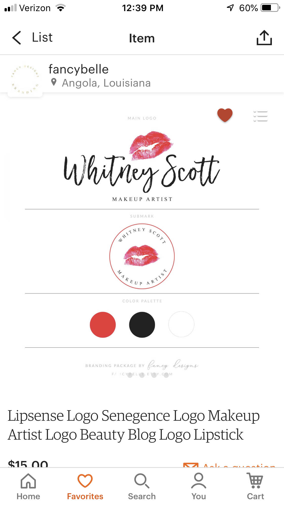Screen dimensions: 284x505
Task: Tap the share icon in header
Action: 264,38
